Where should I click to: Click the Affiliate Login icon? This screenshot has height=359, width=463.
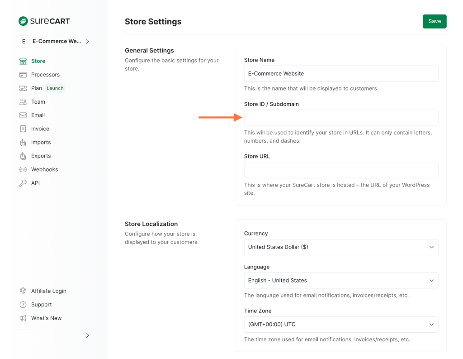click(x=23, y=291)
